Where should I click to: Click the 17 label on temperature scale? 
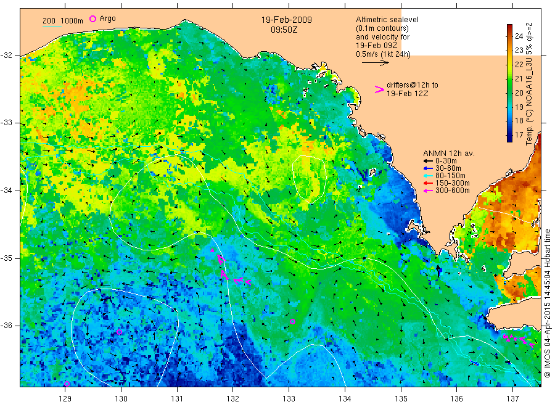click(519, 135)
